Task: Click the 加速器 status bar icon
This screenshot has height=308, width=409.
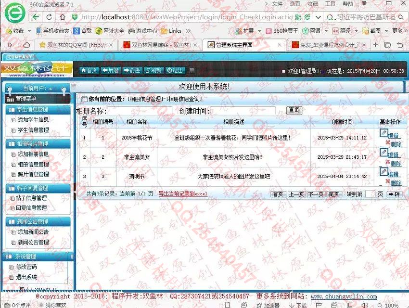Action: tap(268, 305)
